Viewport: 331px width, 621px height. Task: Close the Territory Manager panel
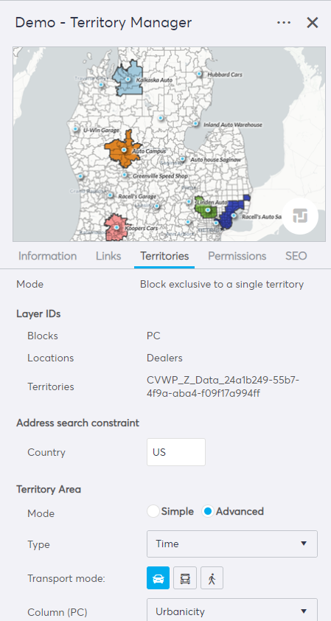pos(313,23)
